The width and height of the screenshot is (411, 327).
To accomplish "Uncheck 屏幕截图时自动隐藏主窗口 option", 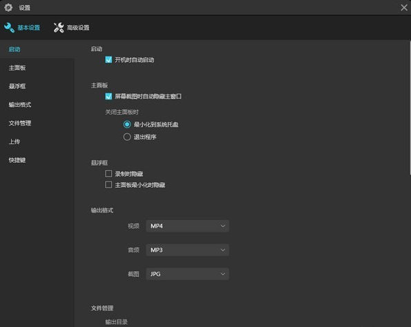I will [x=108, y=97].
